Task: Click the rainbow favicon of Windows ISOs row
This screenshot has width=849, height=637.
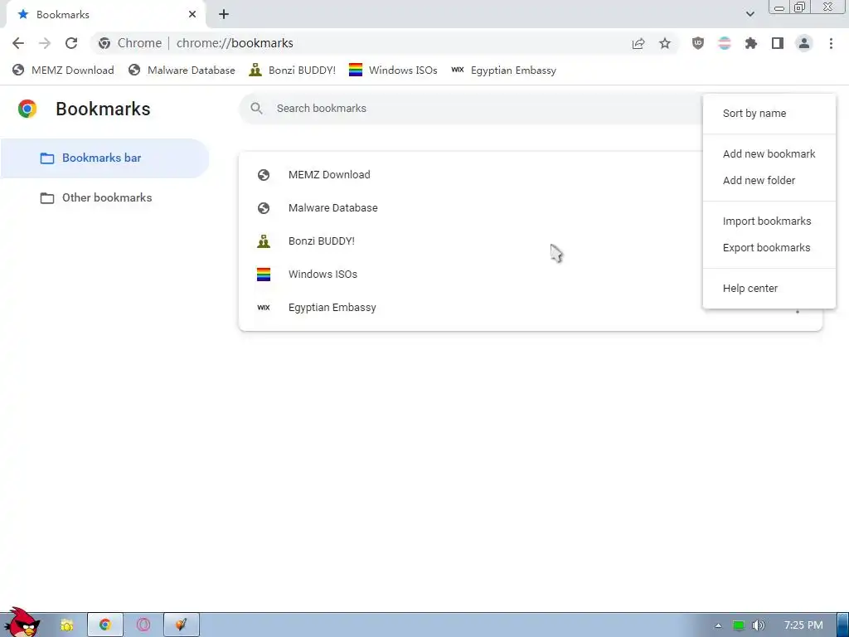Action: click(x=264, y=274)
